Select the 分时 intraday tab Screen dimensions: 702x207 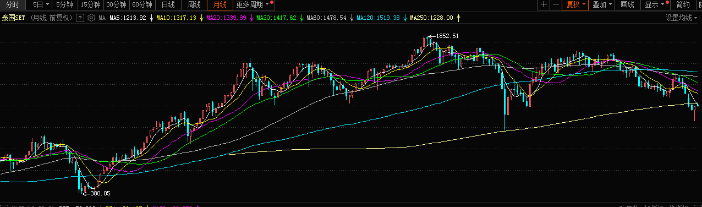[x=12, y=4]
